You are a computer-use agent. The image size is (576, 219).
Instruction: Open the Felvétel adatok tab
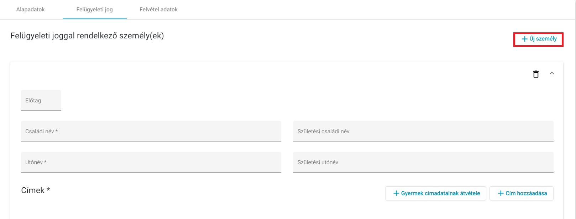click(158, 10)
